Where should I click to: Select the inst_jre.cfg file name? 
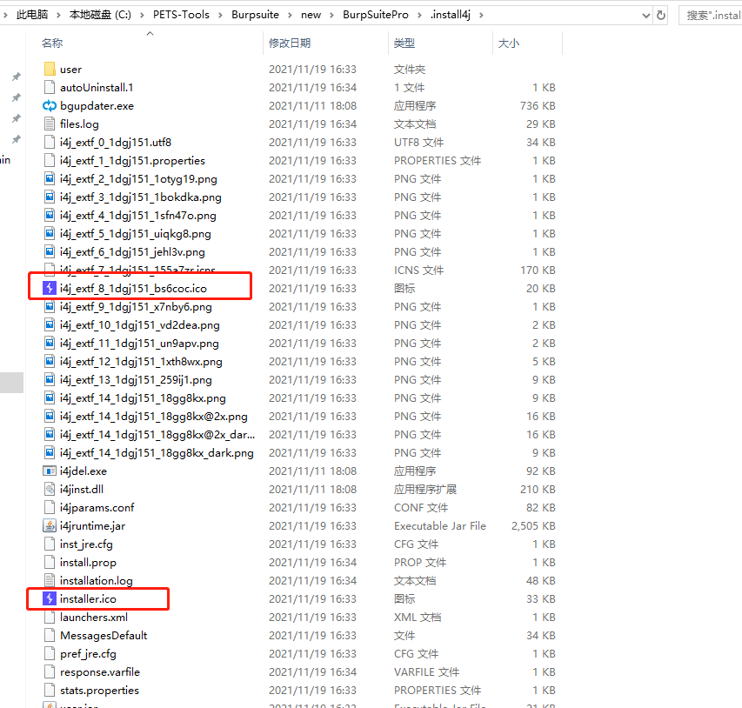[x=86, y=544]
